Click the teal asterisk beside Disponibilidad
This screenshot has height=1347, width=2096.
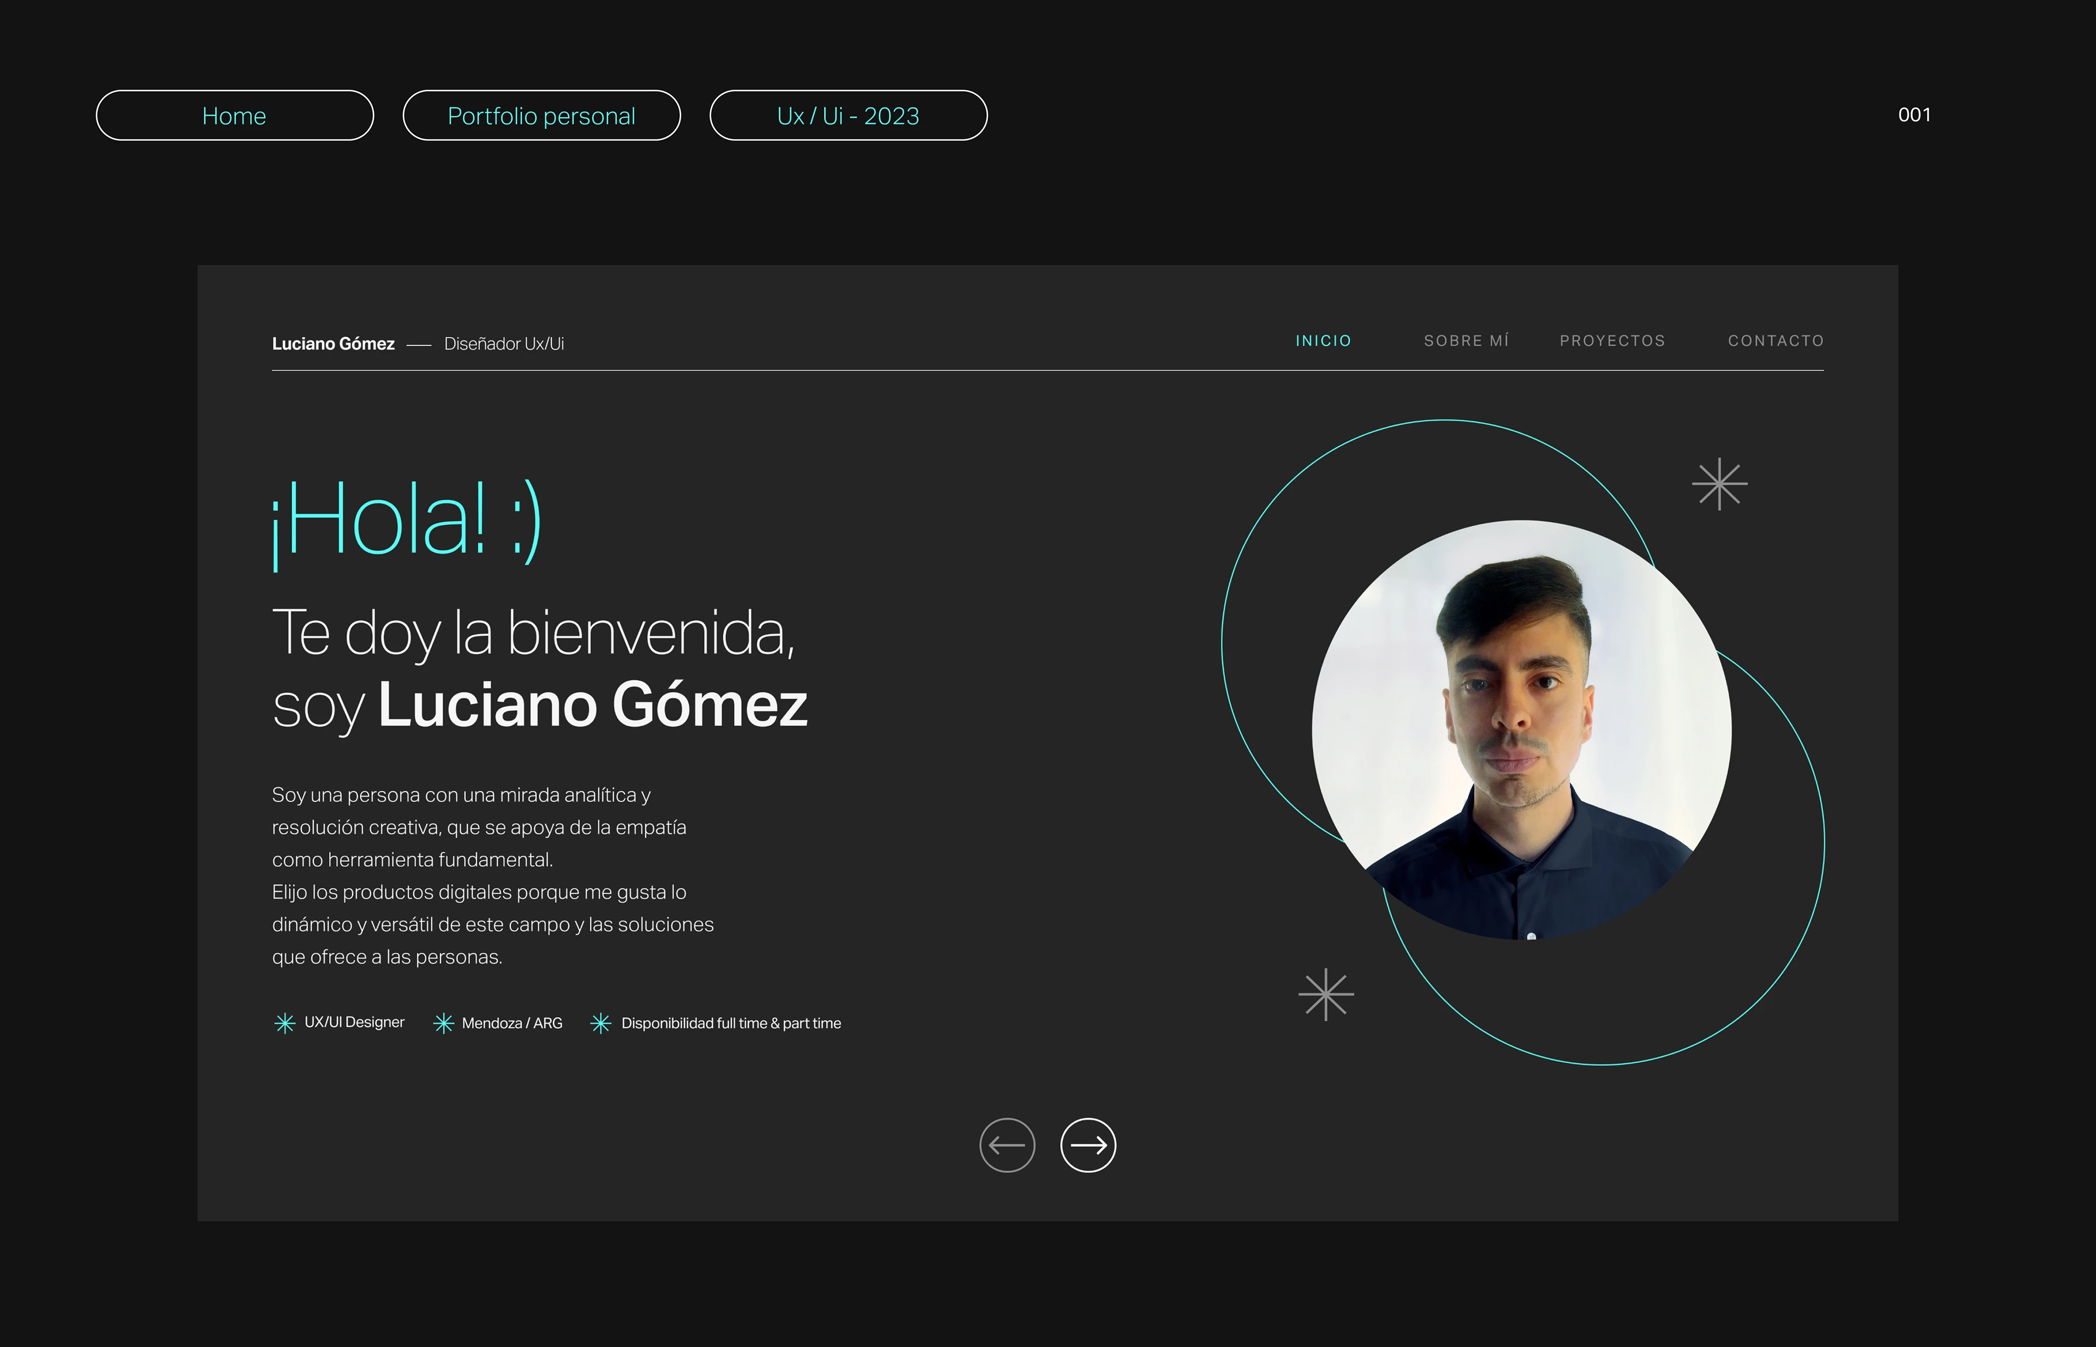pyautogui.click(x=600, y=1023)
